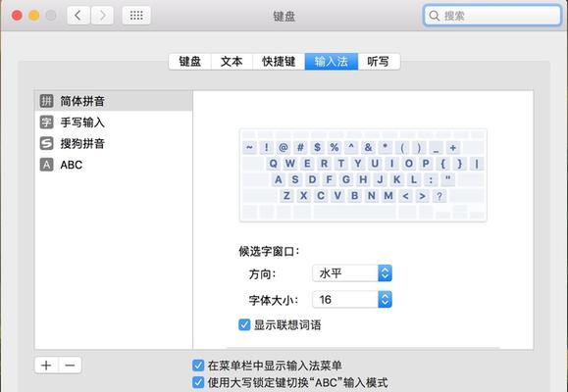The width and height of the screenshot is (568, 392).
Task: Click the 搜索 search field
Action: pyautogui.click(x=492, y=16)
